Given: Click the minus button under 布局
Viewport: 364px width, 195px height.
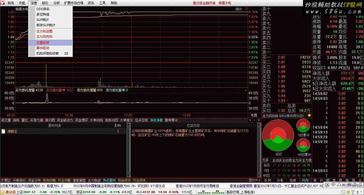Looking at the screenshot, I should click(x=254, y=120).
